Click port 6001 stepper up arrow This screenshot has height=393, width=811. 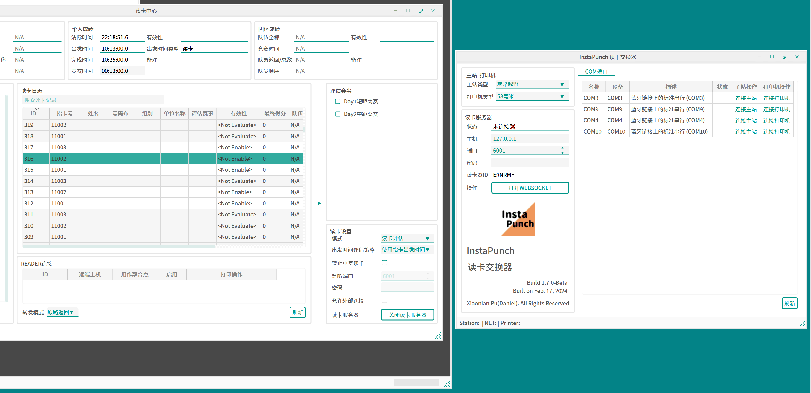click(x=562, y=148)
